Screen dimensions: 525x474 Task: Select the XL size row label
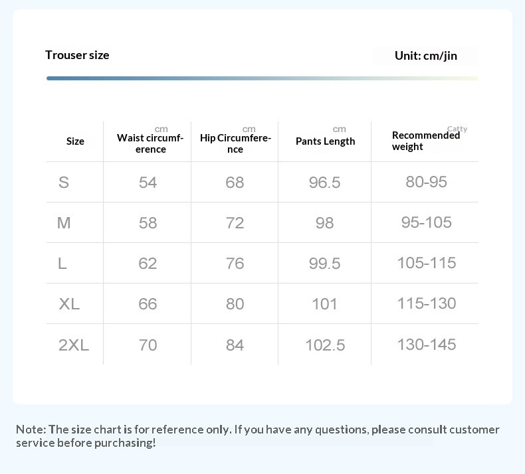(x=69, y=304)
